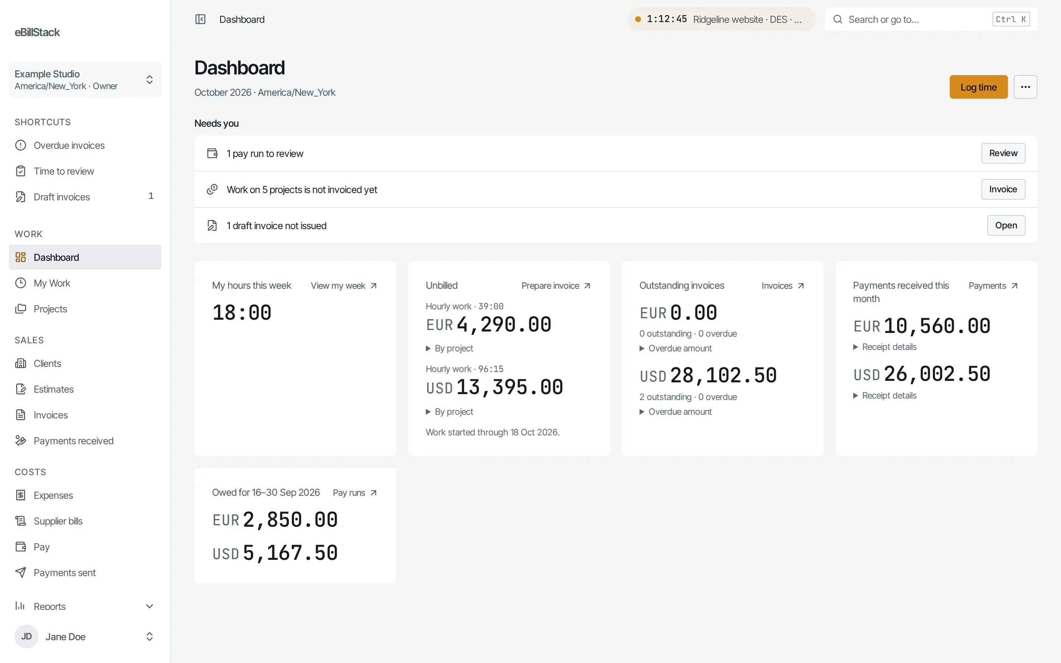Screen dimensions: 1061x663
Task: Click the Expenses receipt icon
Action: pyautogui.click(x=21, y=495)
